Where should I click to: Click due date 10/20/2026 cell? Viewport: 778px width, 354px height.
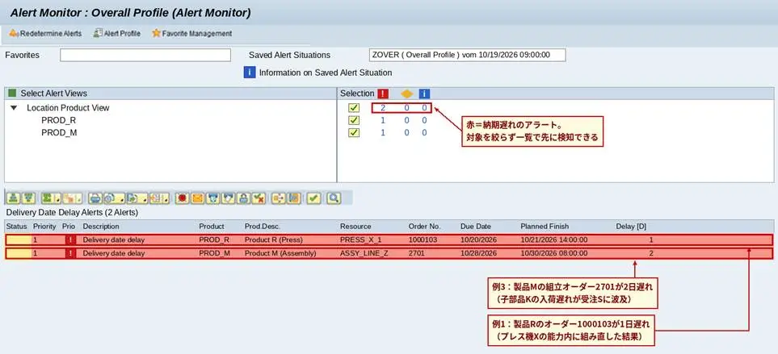click(x=478, y=240)
